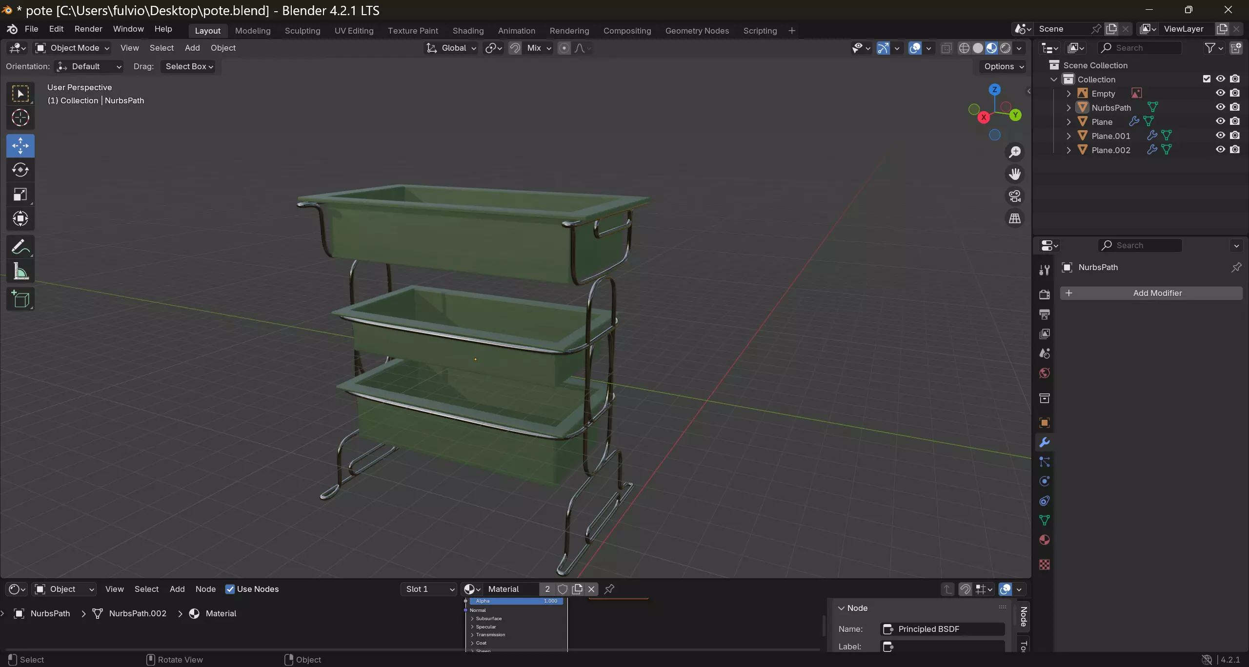This screenshot has height=667, width=1249.
Task: Toggle Collection exclude checkbox in outliner
Action: click(x=1207, y=79)
